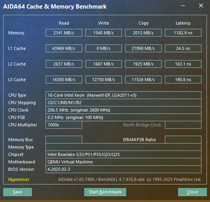Select L1 Cache Write 0 MB/s
Image resolution: width=210 pixels, height=202 pixels.
(x=104, y=48)
